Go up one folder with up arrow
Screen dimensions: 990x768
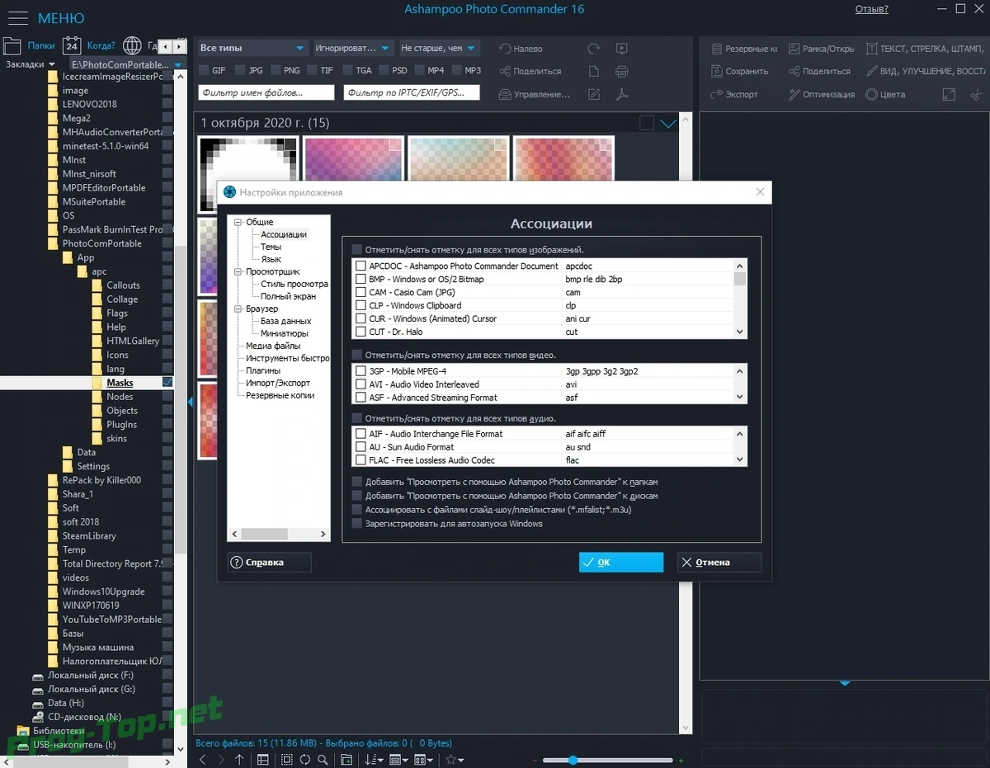tap(239, 760)
